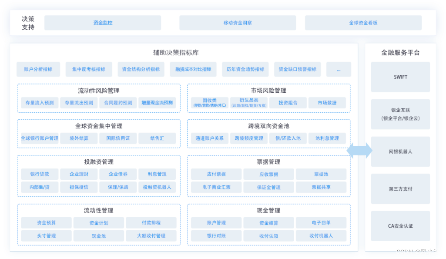Click 资金结构分析指标 box
The width and height of the screenshot is (446, 259).
click(141, 69)
